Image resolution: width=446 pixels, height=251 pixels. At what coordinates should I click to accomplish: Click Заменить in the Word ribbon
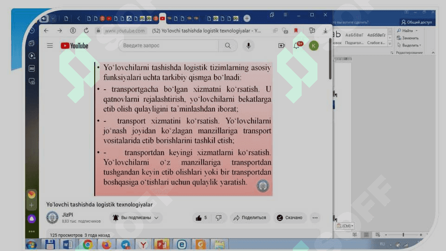point(408,38)
